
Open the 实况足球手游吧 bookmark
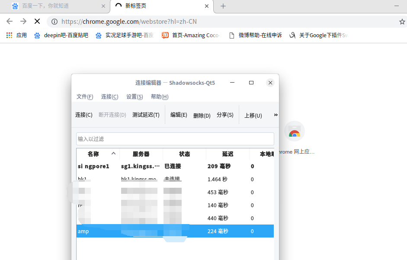point(125,35)
